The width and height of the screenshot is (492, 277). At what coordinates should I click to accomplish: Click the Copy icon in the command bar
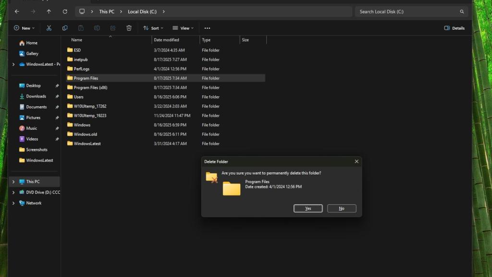pos(64,28)
